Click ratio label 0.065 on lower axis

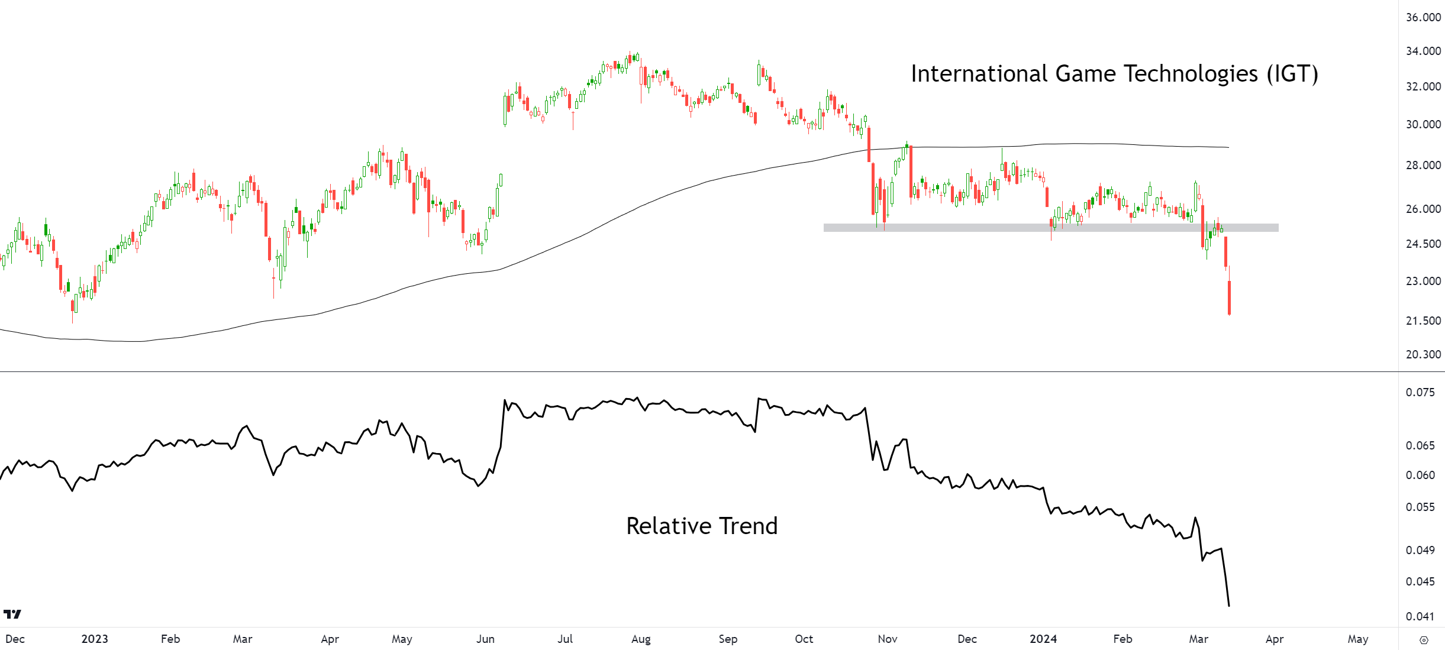pyautogui.click(x=1420, y=445)
